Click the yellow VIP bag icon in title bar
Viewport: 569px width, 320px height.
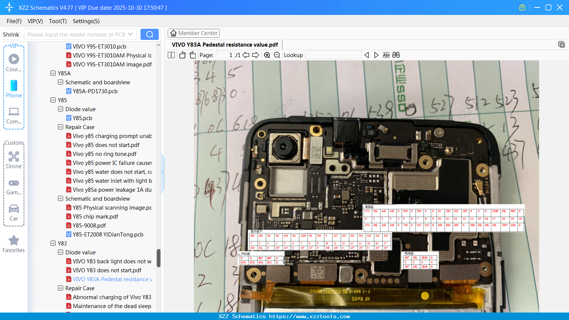[x=522, y=7]
